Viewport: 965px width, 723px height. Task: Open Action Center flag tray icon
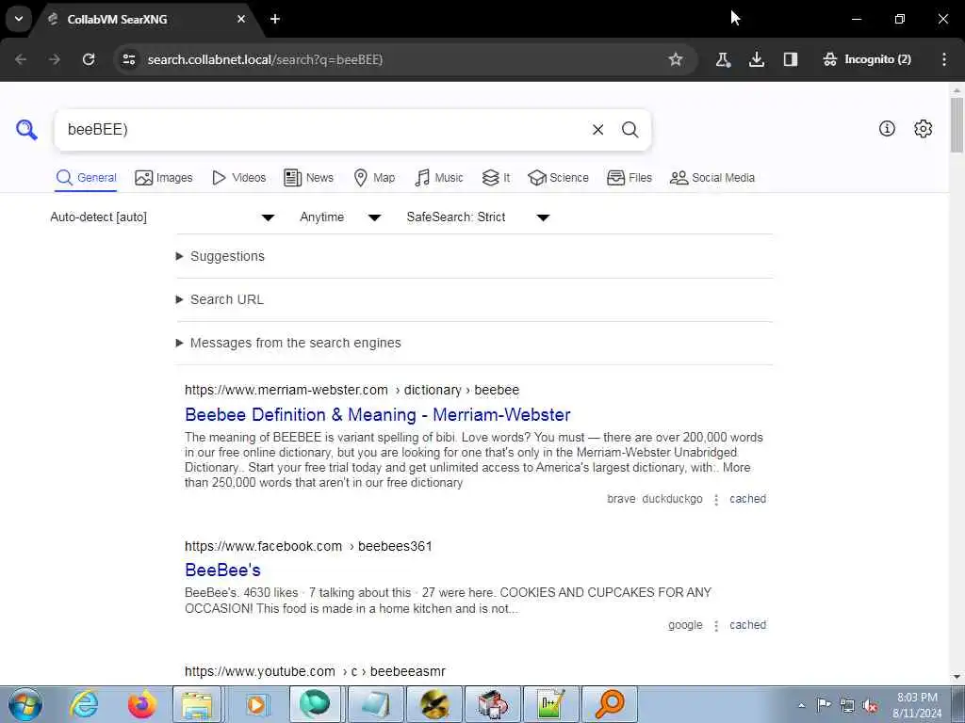pyautogui.click(x=824, y=705)
